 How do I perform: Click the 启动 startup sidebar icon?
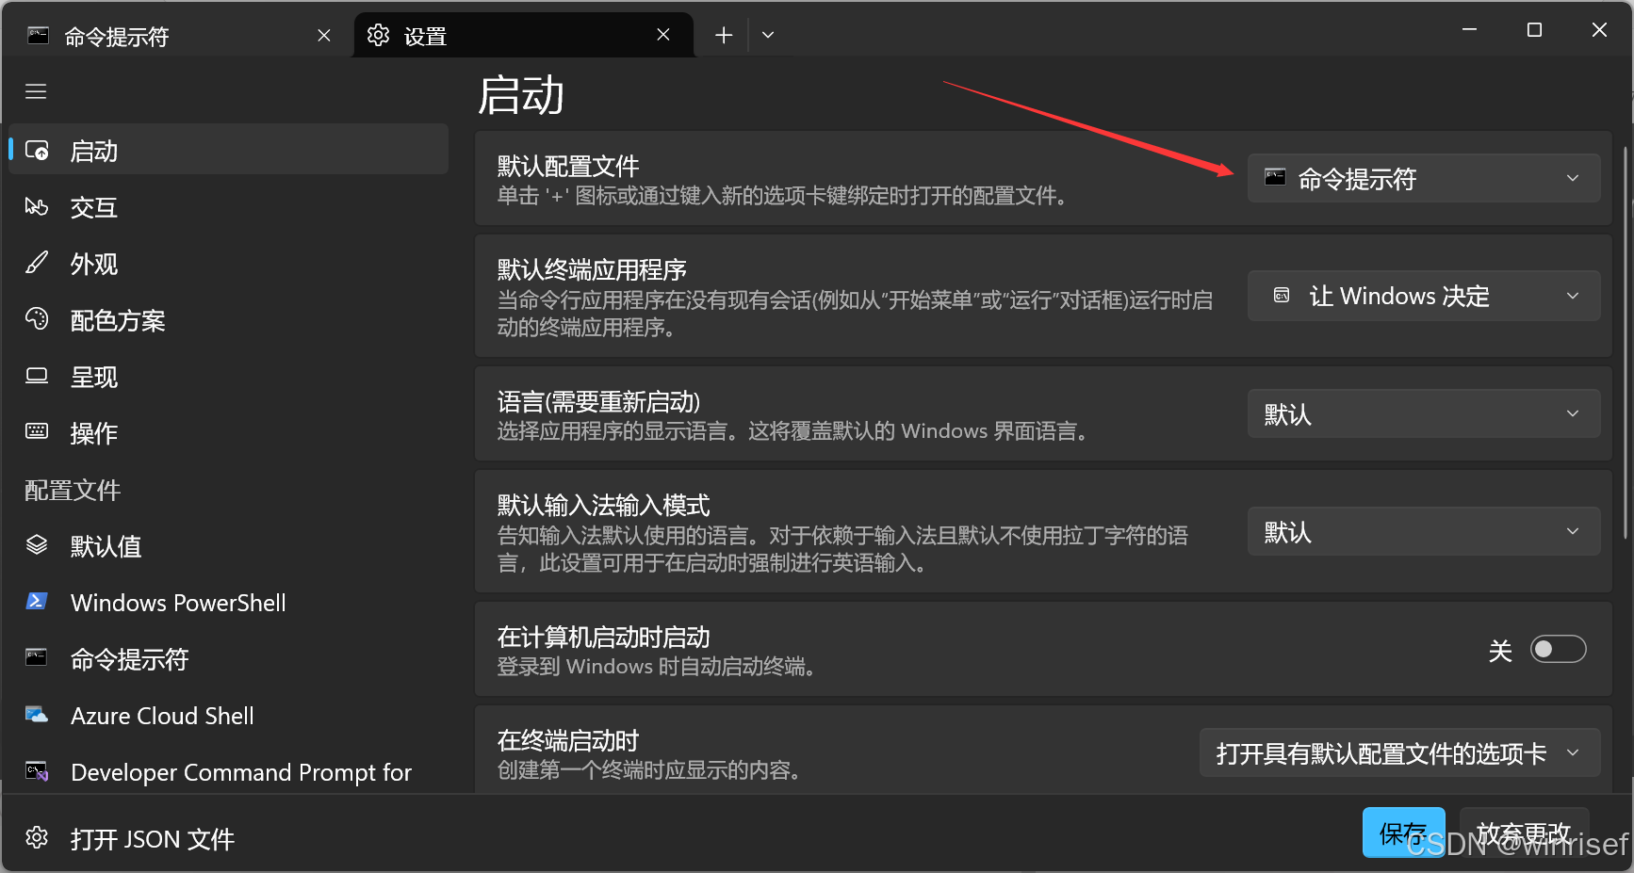click(x=37, y=151)
